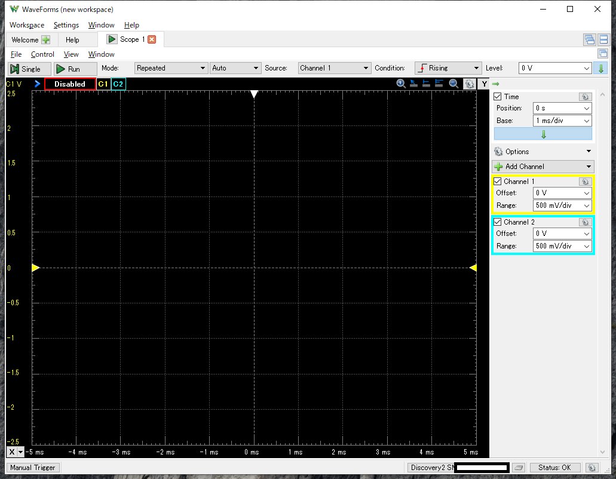The image size is (616, 479).
Task: Open Channel 2 Offset dropdown
Action: pos(562,234)
